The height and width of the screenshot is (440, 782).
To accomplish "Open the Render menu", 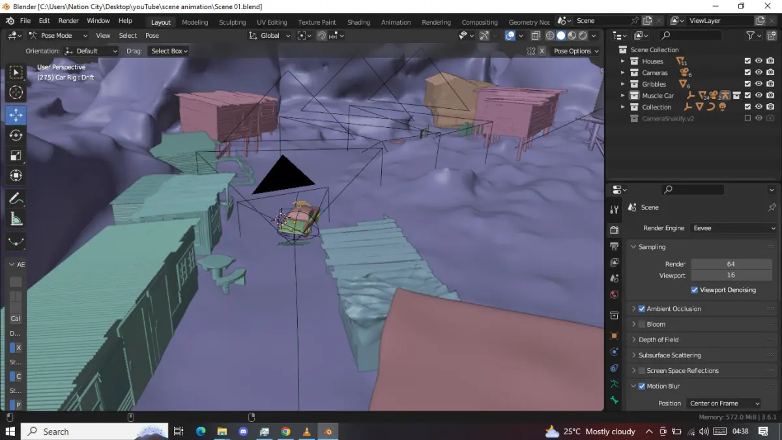I will (68, 21).
